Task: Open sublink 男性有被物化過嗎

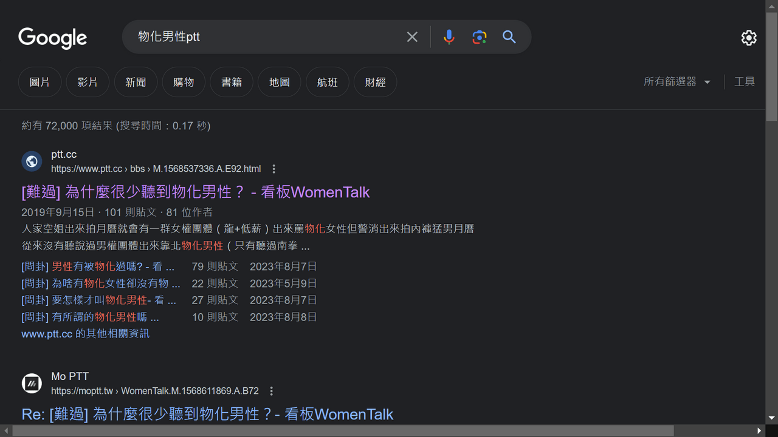Action: coord(98,266)
